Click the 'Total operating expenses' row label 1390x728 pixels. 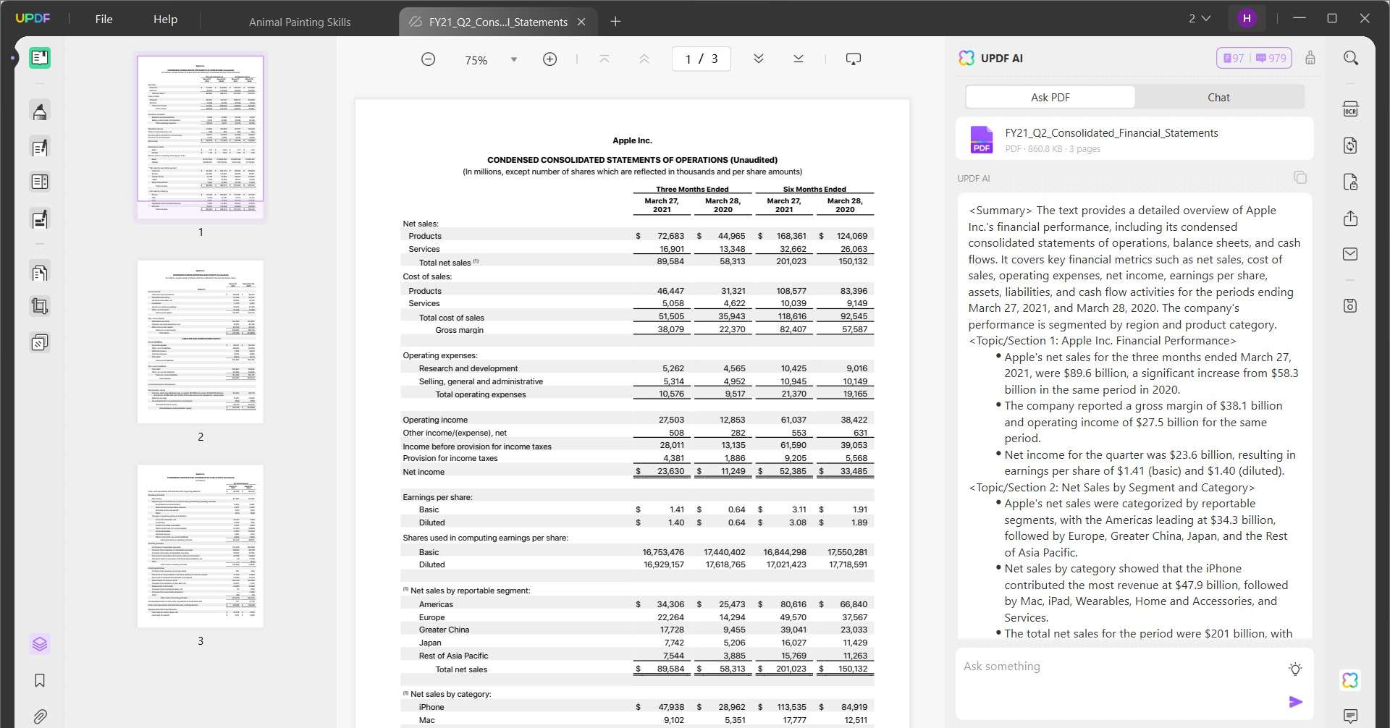pyautogui.click(x=481, y=394)
